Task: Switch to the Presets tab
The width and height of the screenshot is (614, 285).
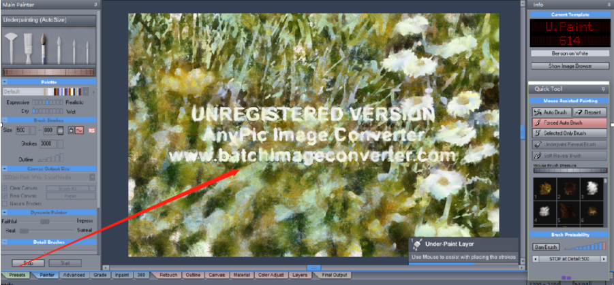Action: click(x=17, y=275)
